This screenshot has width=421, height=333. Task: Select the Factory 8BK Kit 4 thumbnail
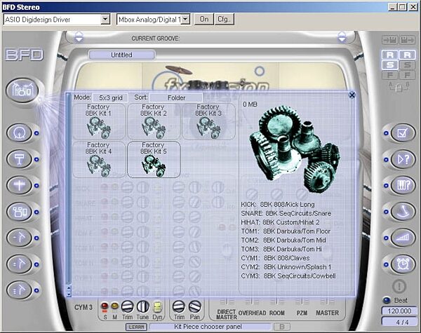click(x=99, y=159)
